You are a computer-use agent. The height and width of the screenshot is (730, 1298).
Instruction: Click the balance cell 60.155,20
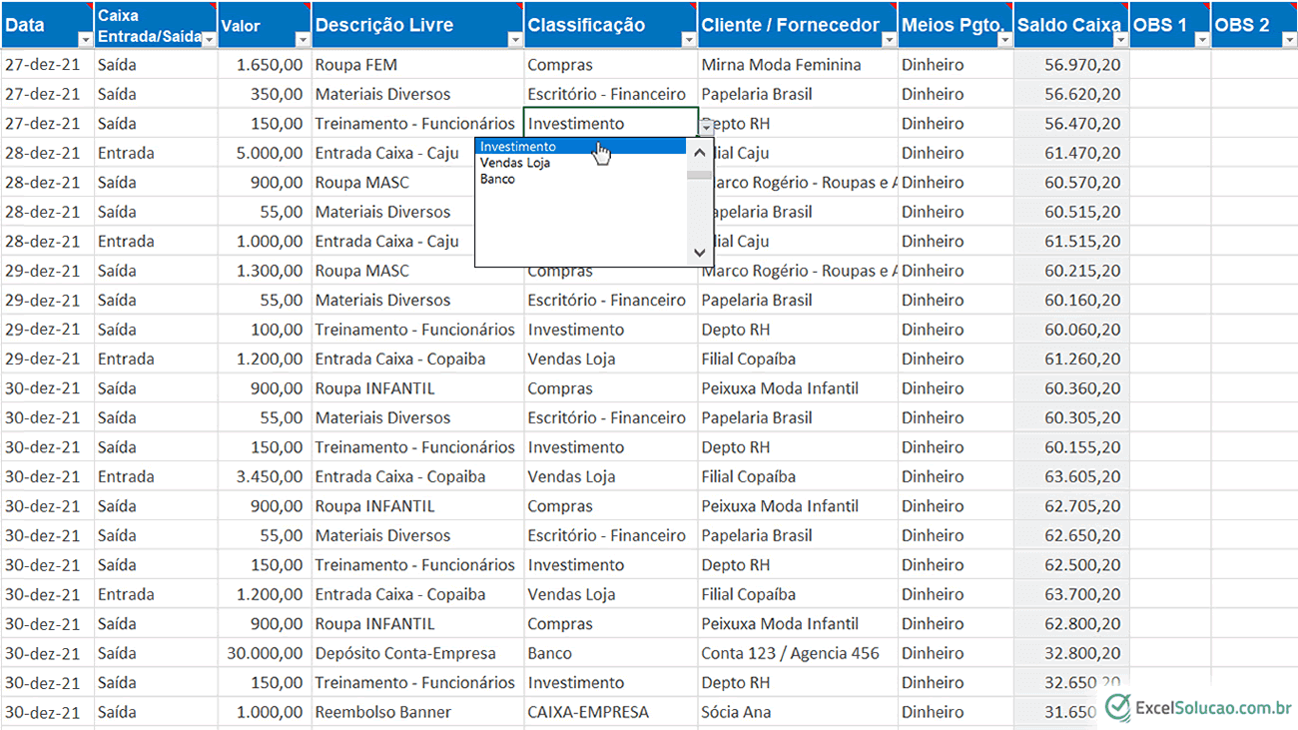(x=1071, y=447)
